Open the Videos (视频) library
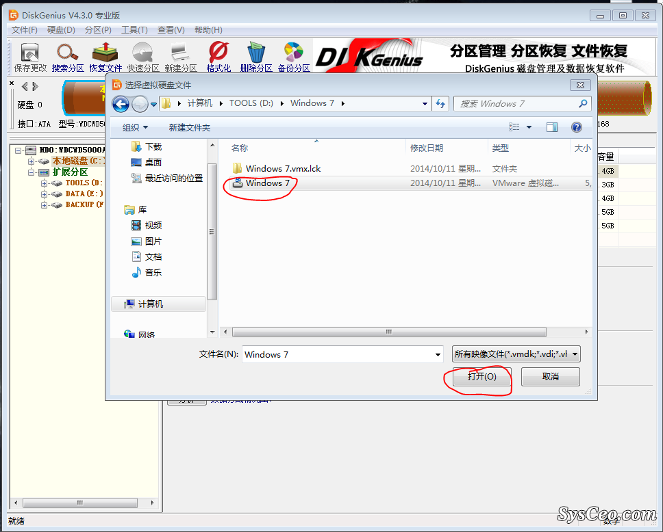 pyautogui.click(x=147, y=226)
